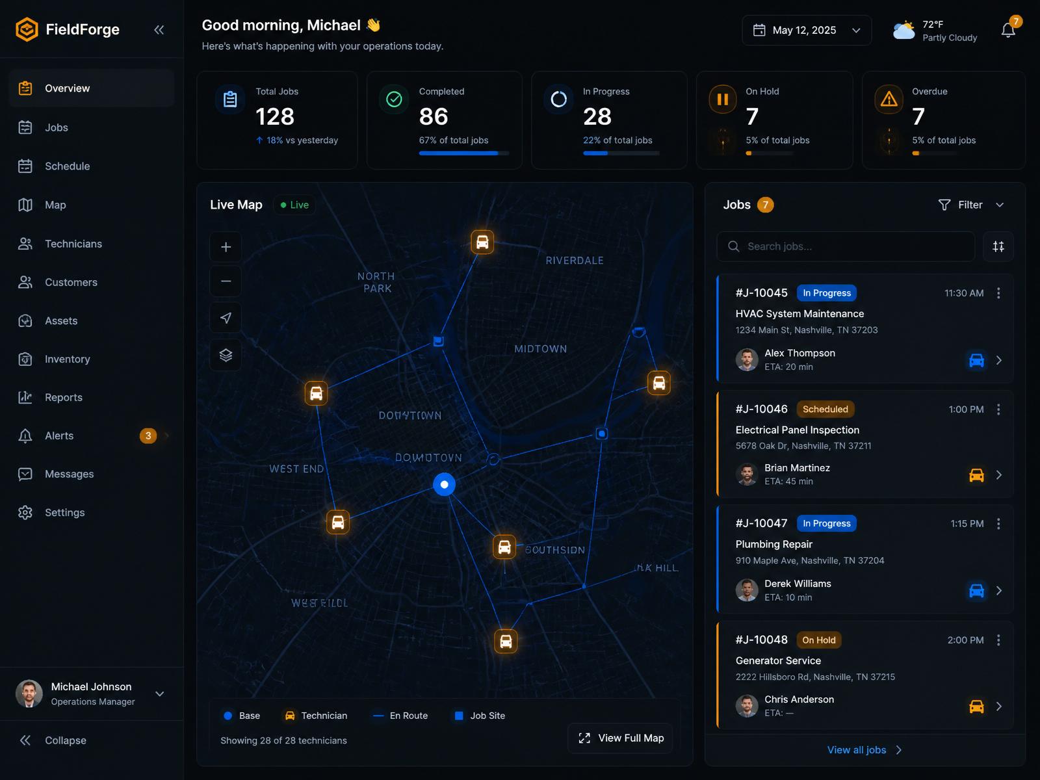Open Reports in sidebar
This screenshot has width=1040, height=780.
[x=92, y=397]
